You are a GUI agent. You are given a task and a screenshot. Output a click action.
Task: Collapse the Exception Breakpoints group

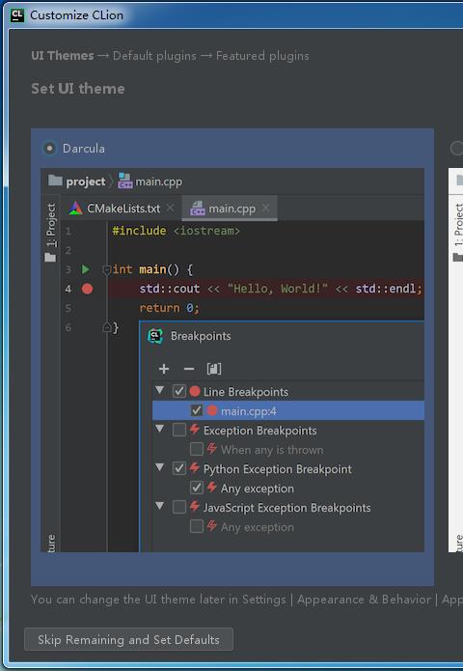point(160,429)
